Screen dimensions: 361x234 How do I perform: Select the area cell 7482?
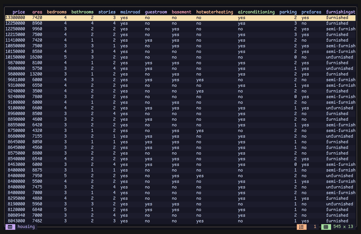(37, 221)
